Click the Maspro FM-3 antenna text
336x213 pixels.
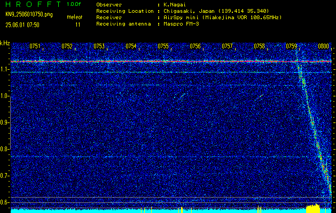click(x=181, y=24)
